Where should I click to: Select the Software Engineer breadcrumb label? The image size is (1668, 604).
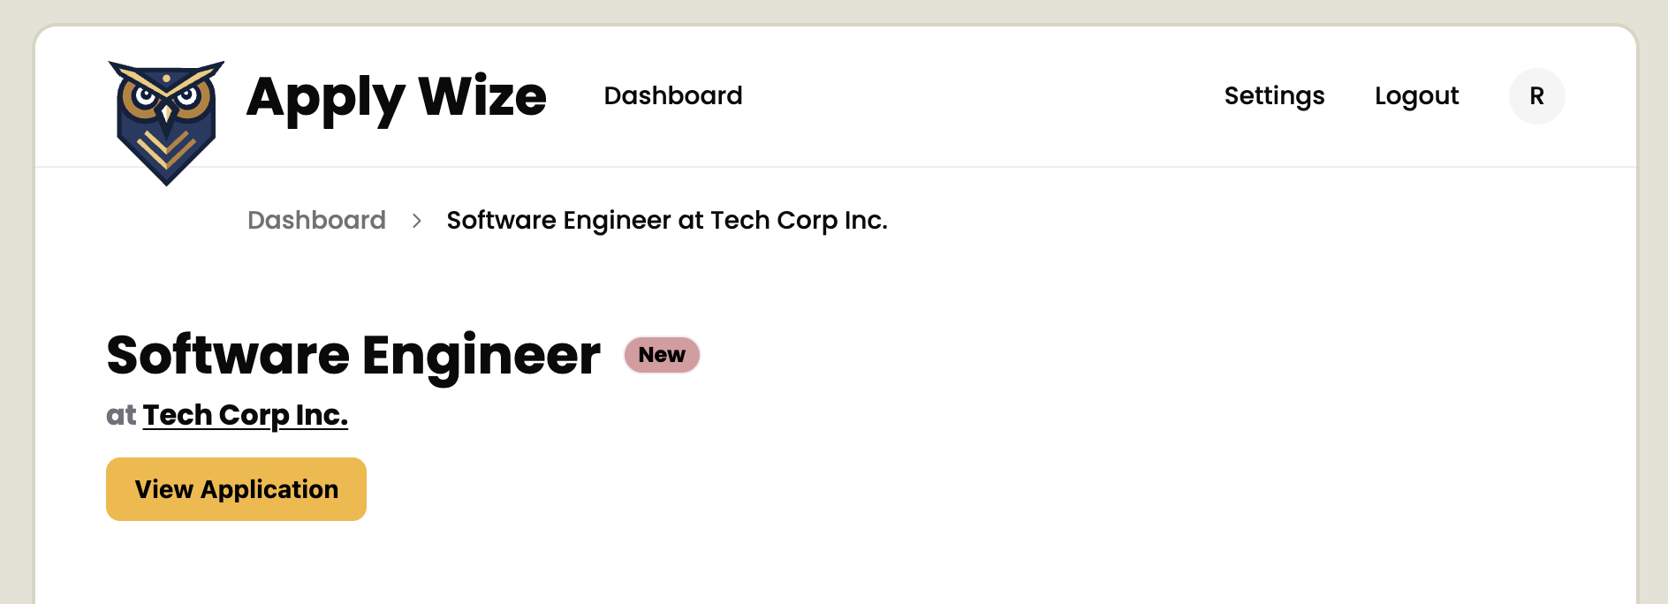[666, 220]
